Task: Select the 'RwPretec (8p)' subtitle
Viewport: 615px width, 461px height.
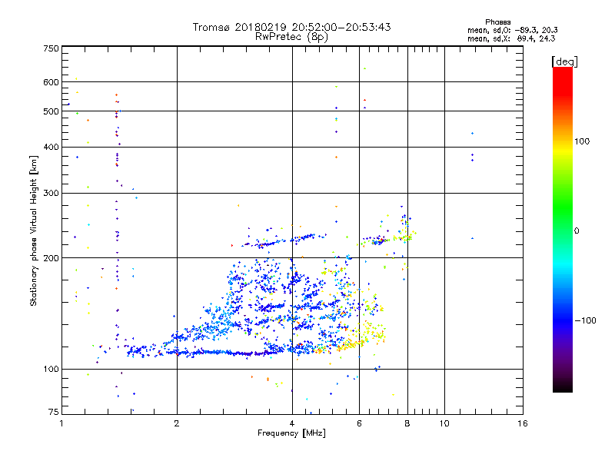Action: tap(291, 37)
